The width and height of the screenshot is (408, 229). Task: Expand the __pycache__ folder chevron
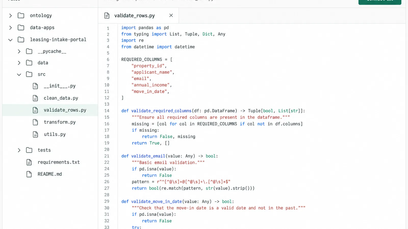pyautogui.click(x=19, y=51)
